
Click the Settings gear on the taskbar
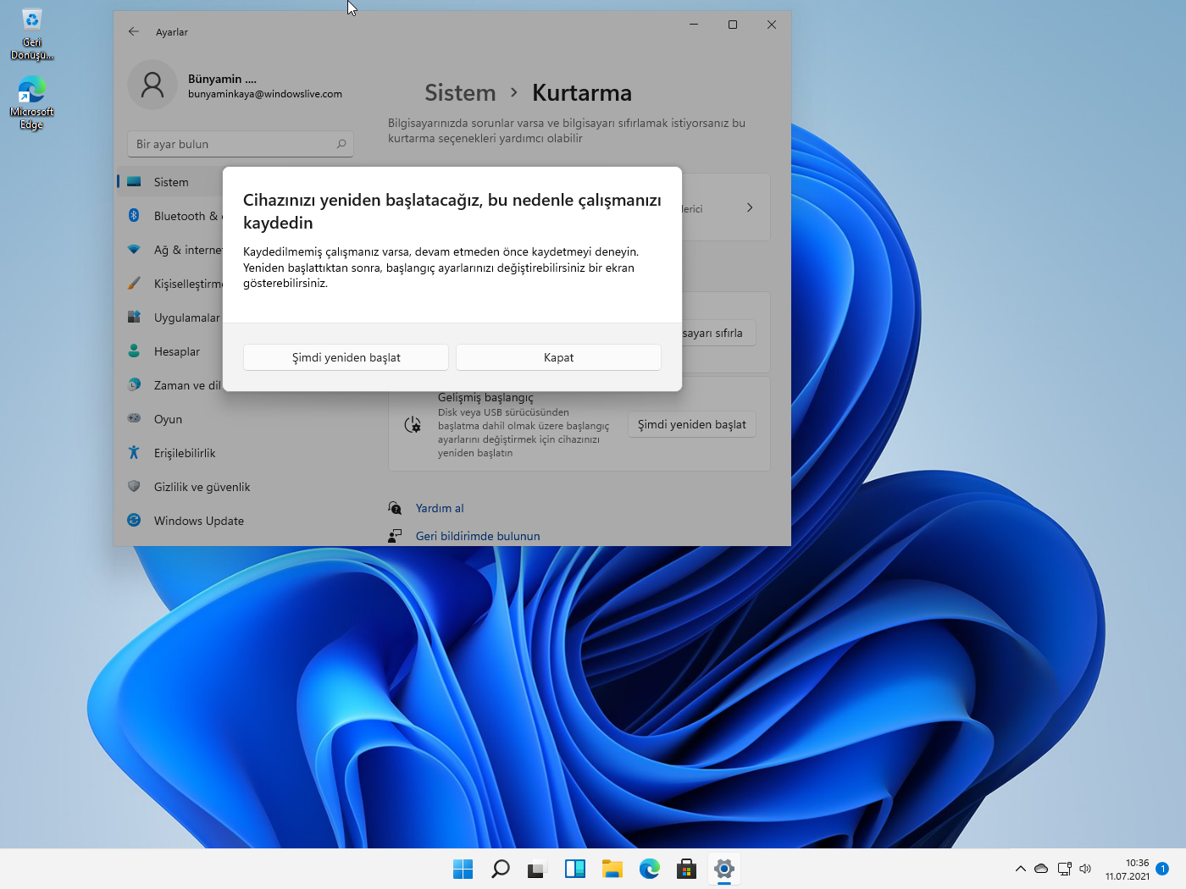pos(723,869)
